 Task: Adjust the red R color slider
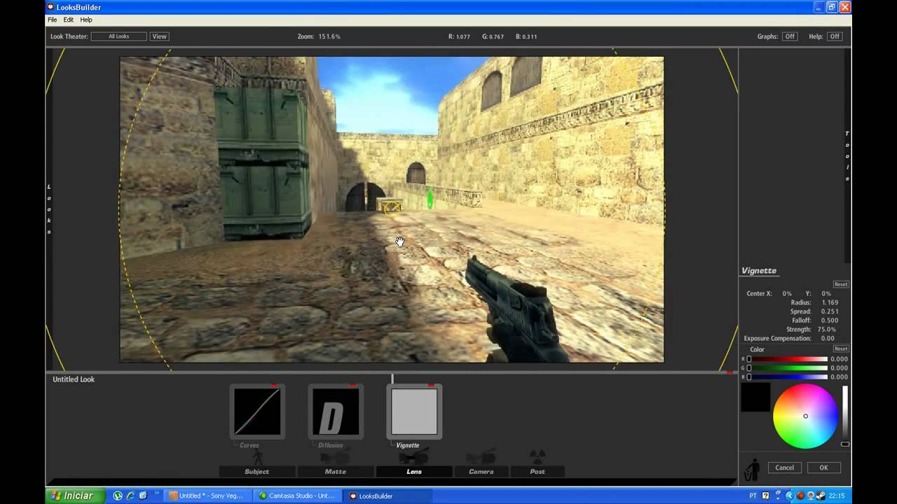click(787, 359)
